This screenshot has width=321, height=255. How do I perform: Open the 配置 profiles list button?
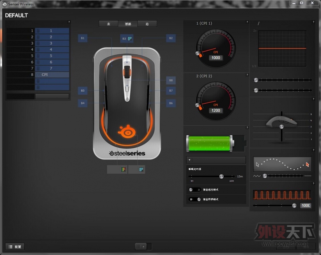point(15,247)
